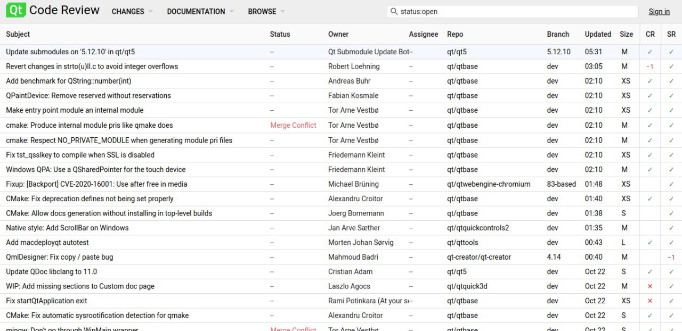Click red X CR mark for 'Fix startQtApplication exit'
Viewport: 682px width, 331px height.
click(x=650, y=301)
